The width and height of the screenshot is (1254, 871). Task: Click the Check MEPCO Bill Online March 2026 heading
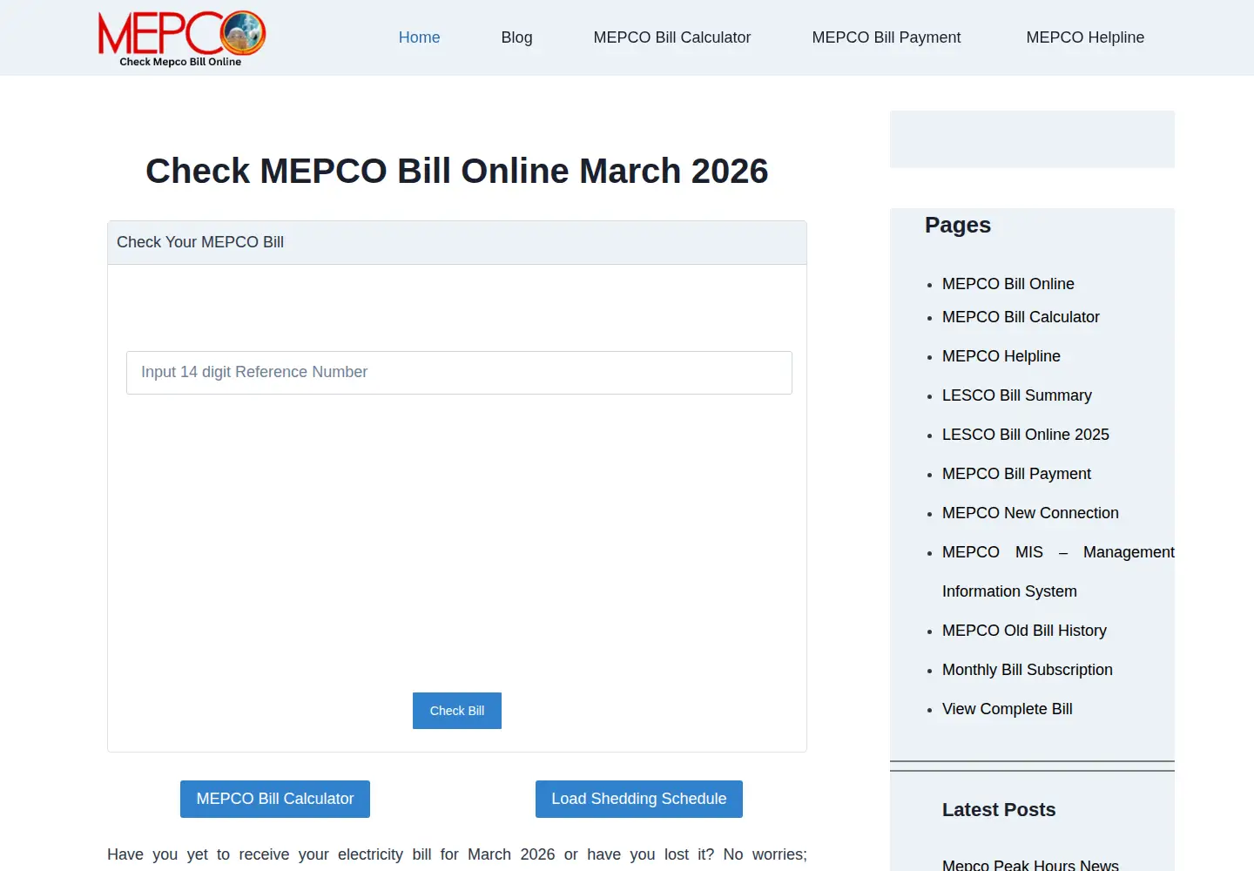tap(457, 171)
